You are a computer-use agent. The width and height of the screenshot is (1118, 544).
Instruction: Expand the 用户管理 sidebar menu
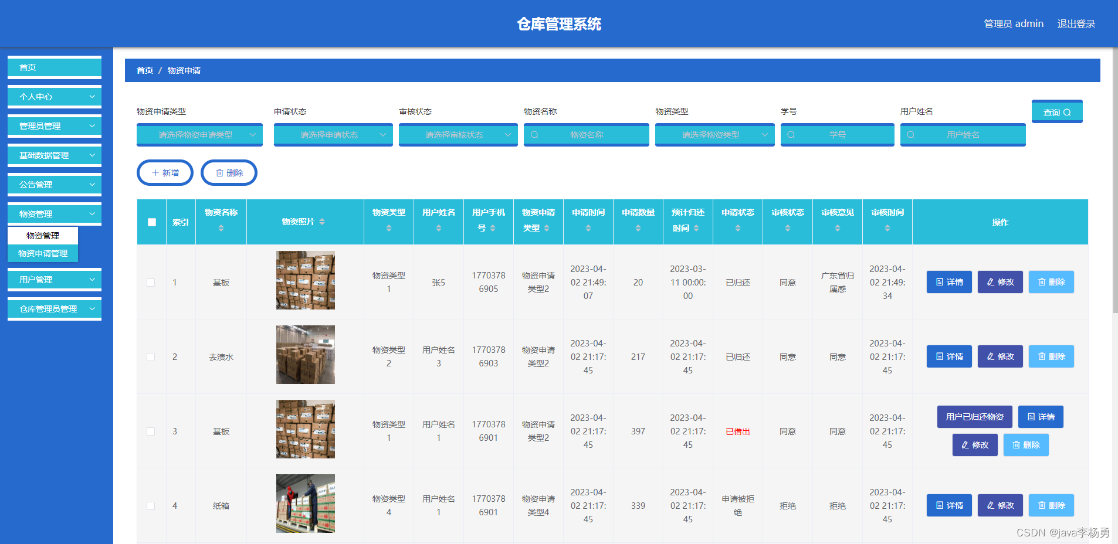point(55,280)
